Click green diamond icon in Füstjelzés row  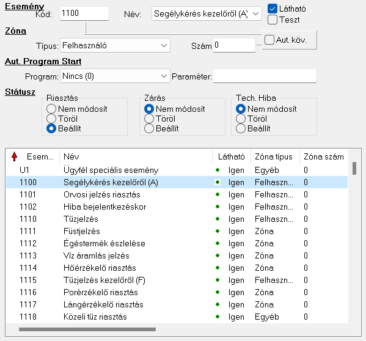coord(218,231)
